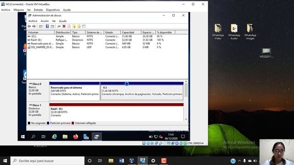294x165 pixels.
Task: Sort by the Tipo column header
Action: coord(78,33)
